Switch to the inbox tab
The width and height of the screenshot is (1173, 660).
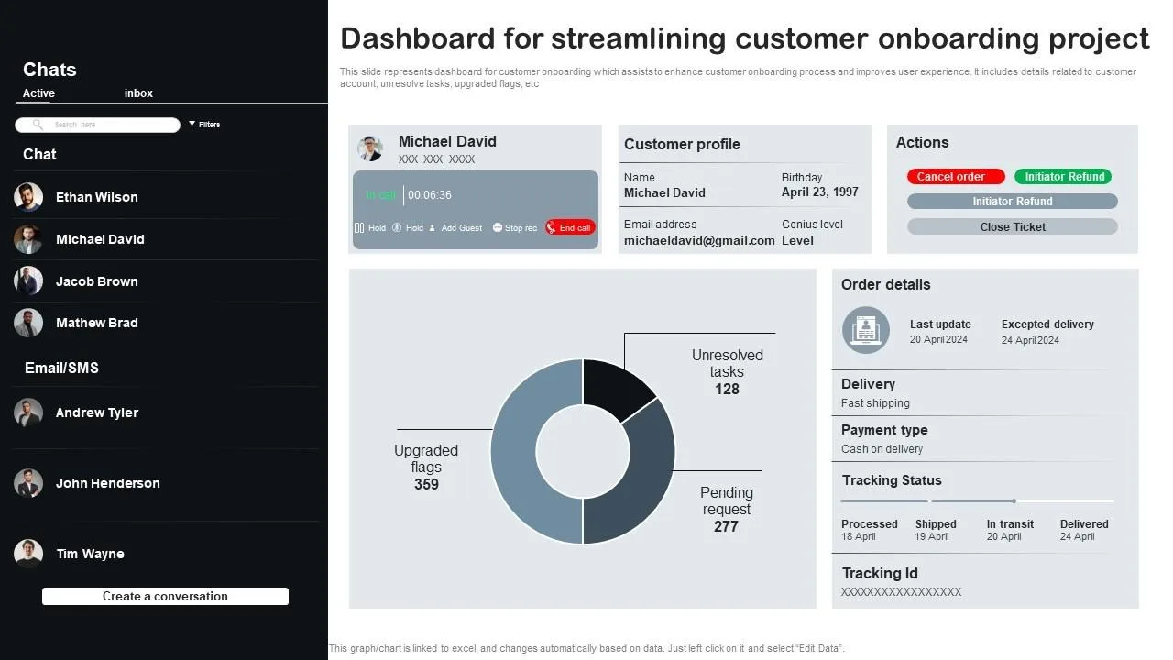[x=138, y=93]
